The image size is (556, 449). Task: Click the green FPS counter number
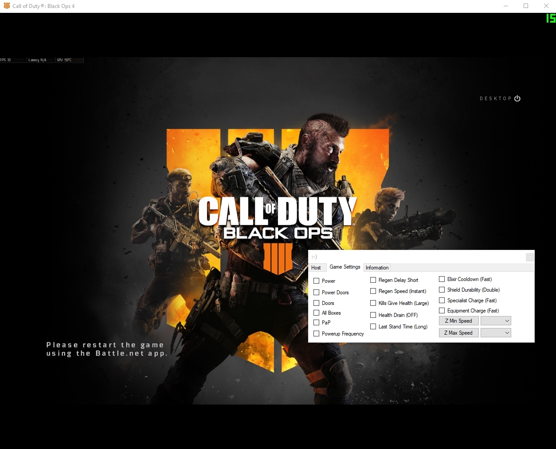coord(551,18)
